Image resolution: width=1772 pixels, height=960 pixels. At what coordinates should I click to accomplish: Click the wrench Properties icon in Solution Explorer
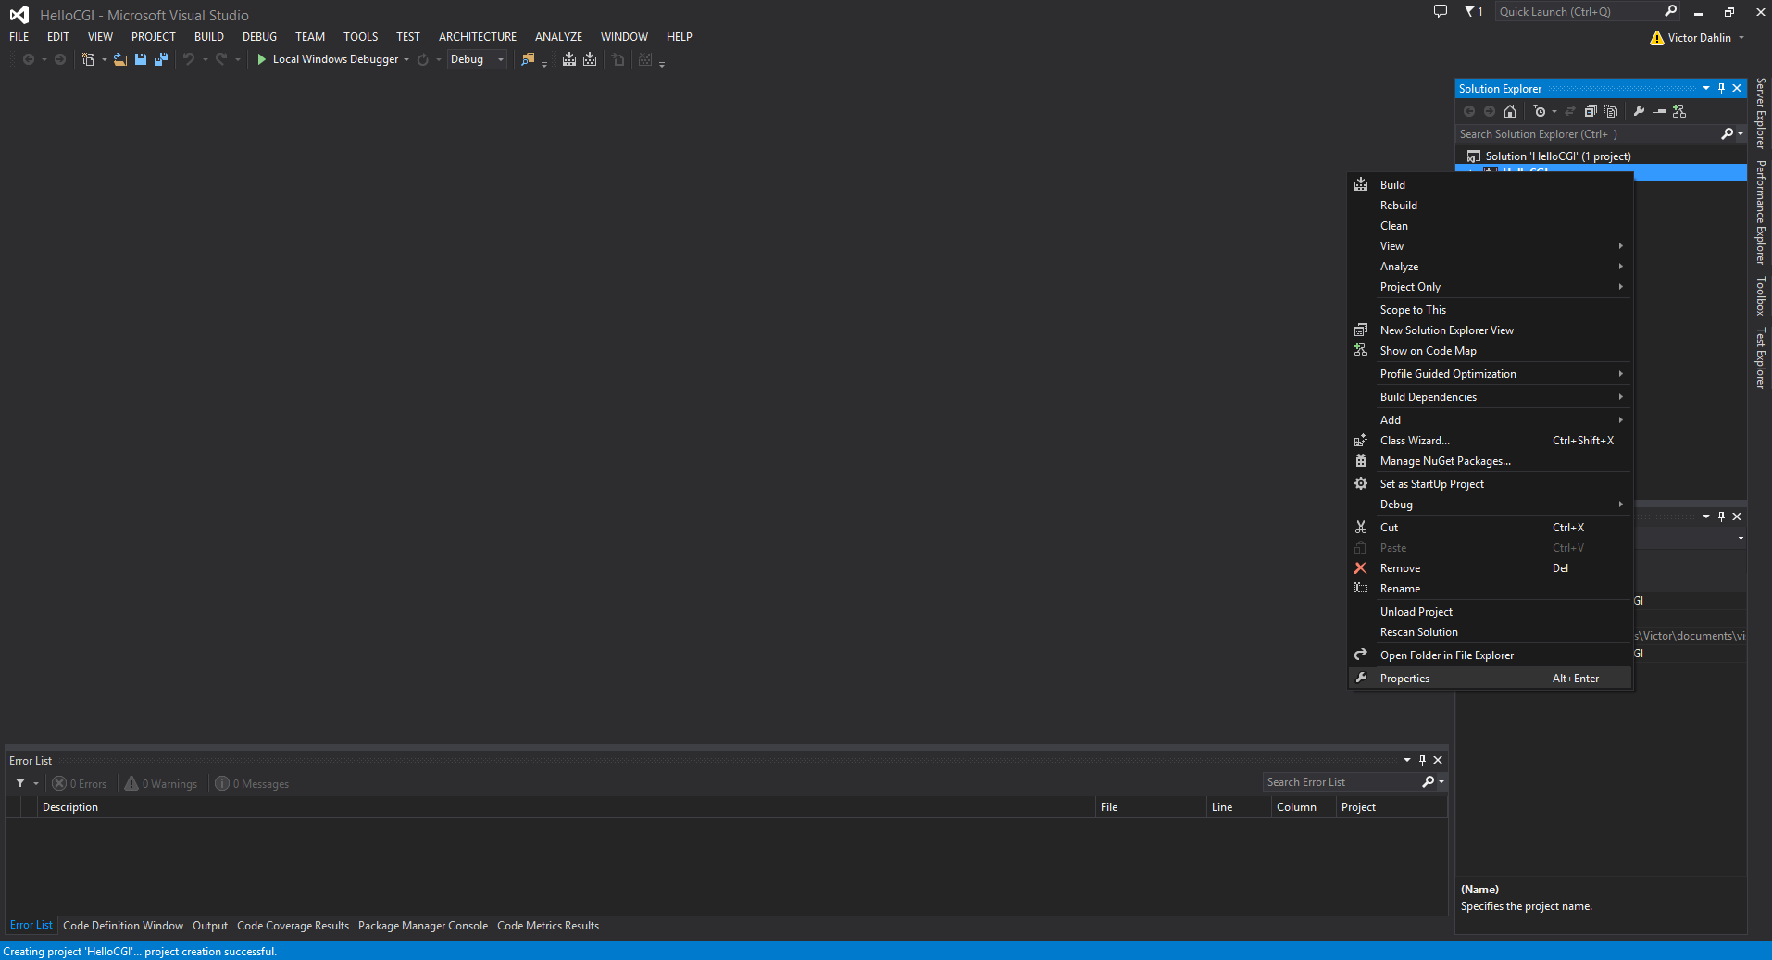click(x=1640, y=111)
